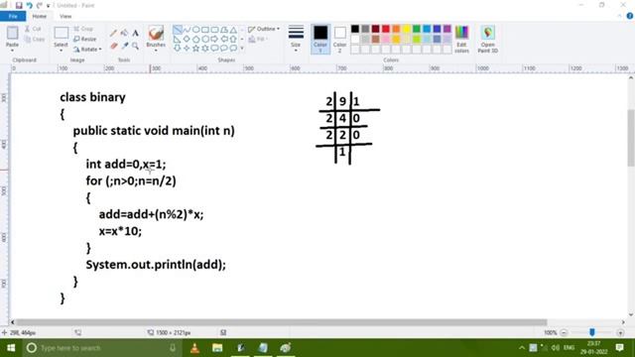Open VLC media player from taskbar
The image size is (635, 357).
pyautogui.click(x=194, y=348)
